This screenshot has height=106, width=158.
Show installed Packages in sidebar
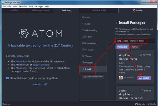tap(89, 50)
